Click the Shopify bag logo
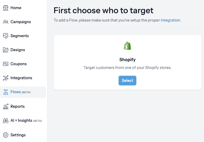 [127, 46]
